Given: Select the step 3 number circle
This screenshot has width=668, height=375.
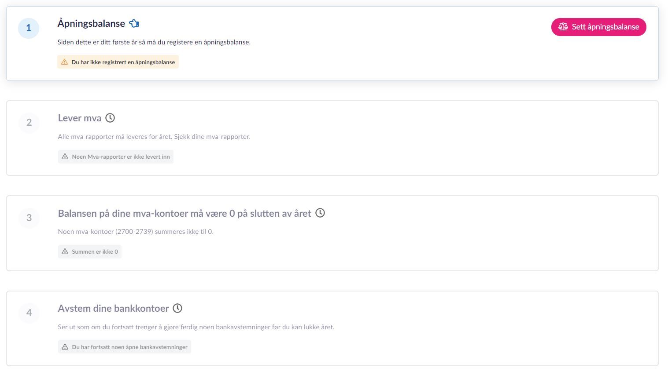Looking at the screenshot, I should [29, 218].
